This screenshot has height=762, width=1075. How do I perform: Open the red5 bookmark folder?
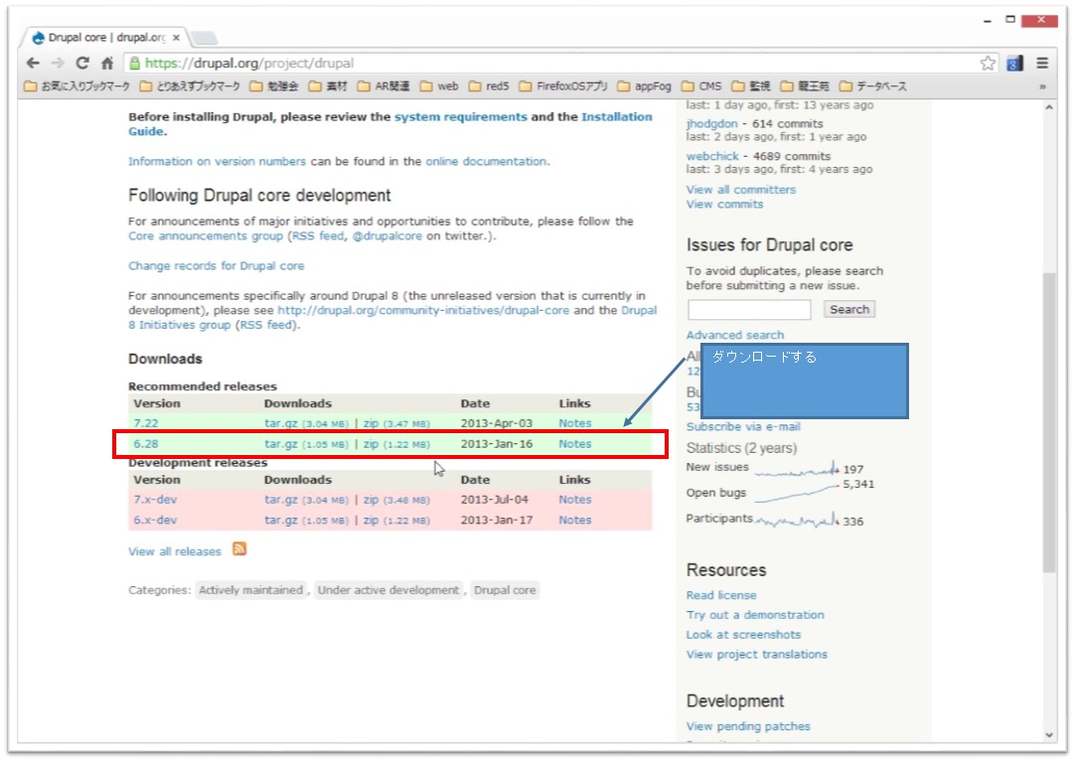[489, 86]
